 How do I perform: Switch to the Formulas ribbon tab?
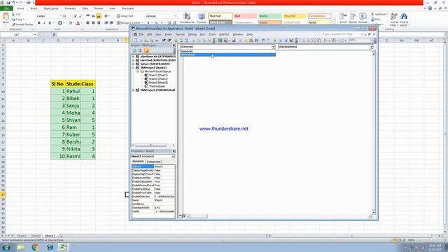[70, 8]
